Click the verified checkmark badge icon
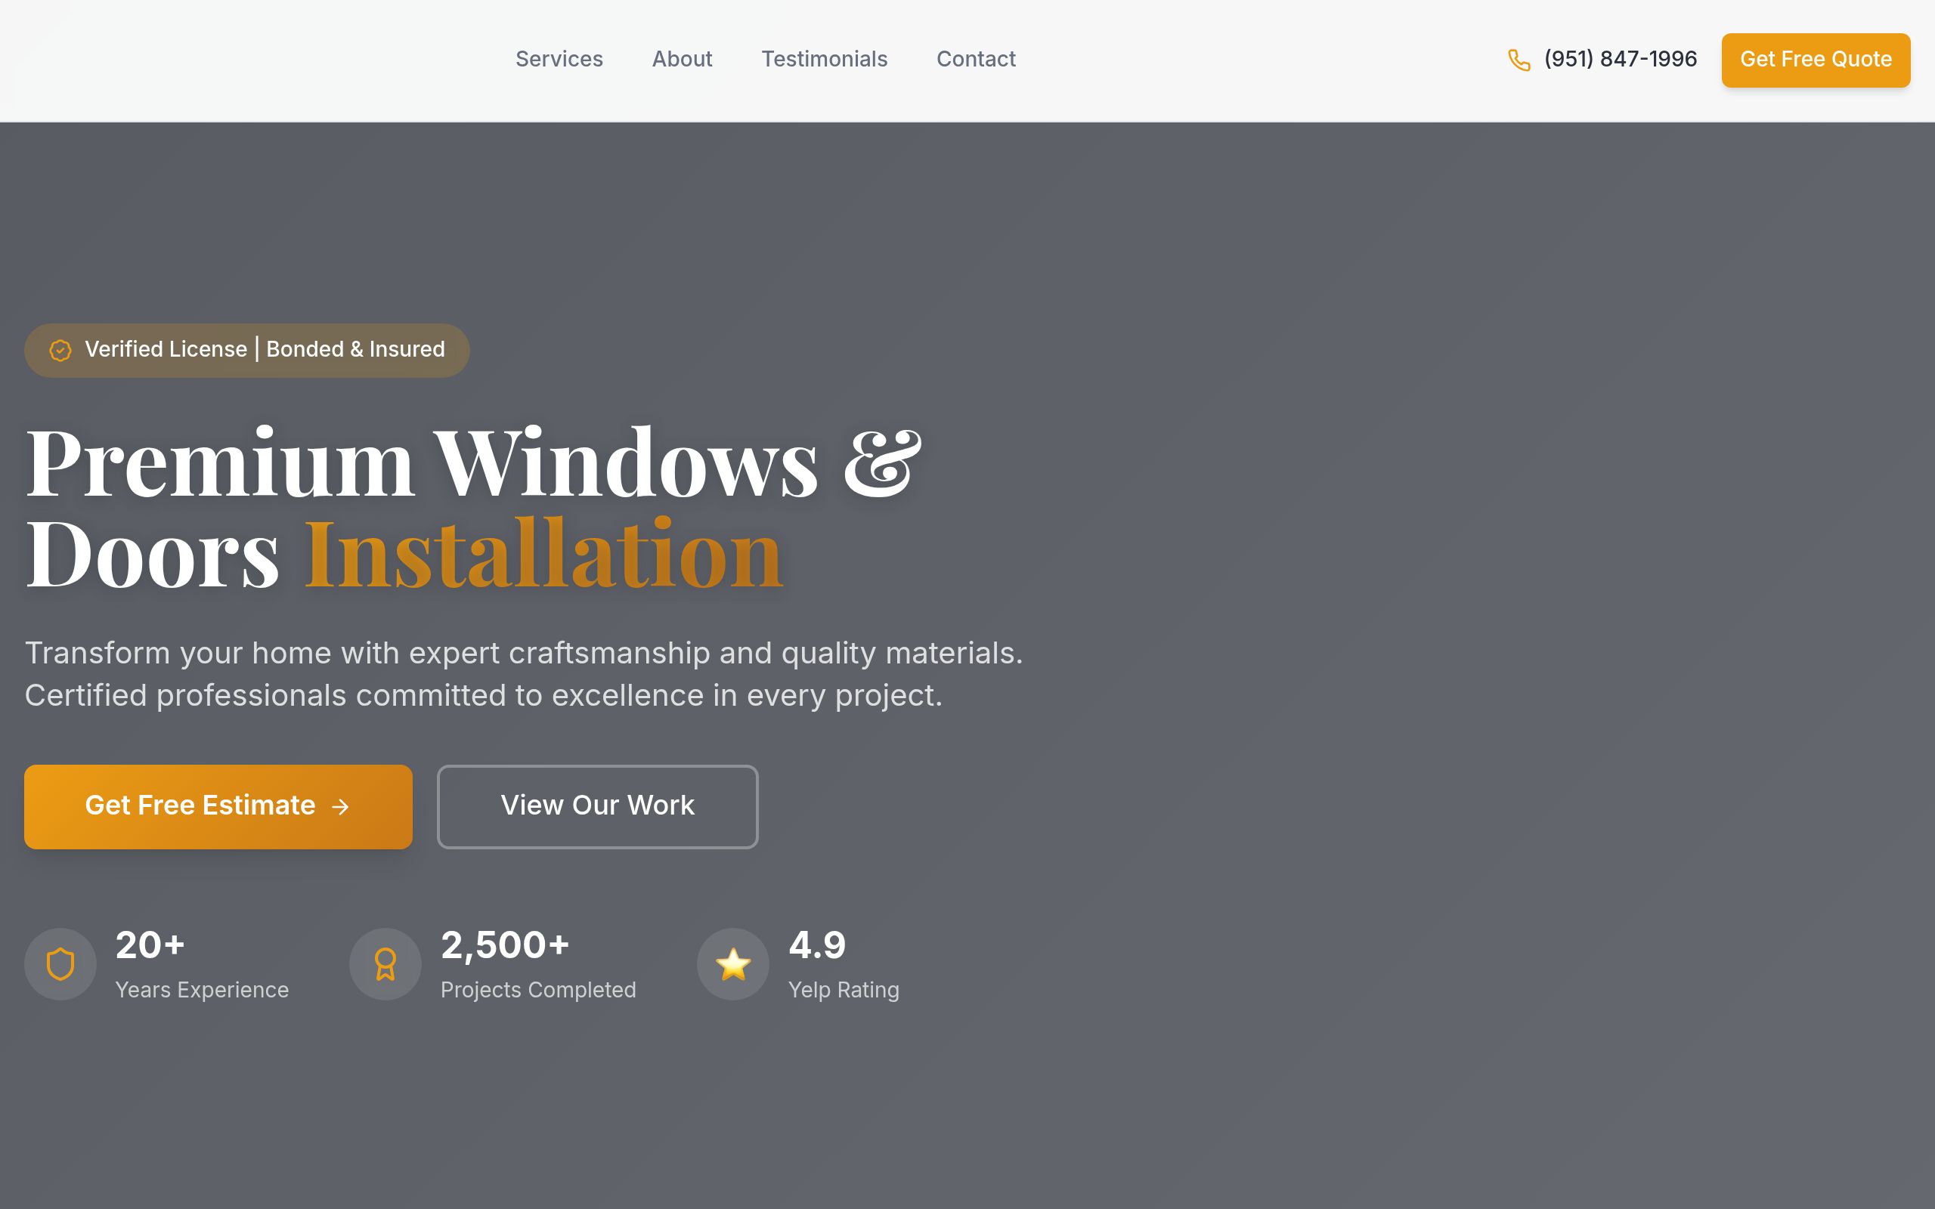1935x1209 pixels. click(x=61, y=349)
